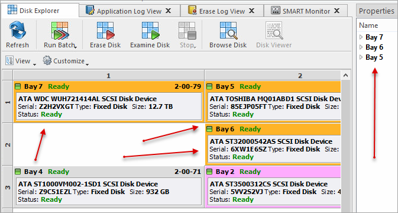
Task: Click ATA ST32000542AS disk name
Action: (271, 141)
